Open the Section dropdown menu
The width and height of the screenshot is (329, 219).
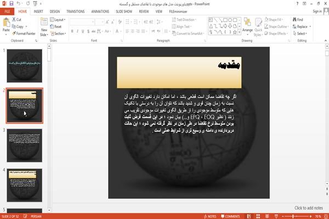pos(58,33)
